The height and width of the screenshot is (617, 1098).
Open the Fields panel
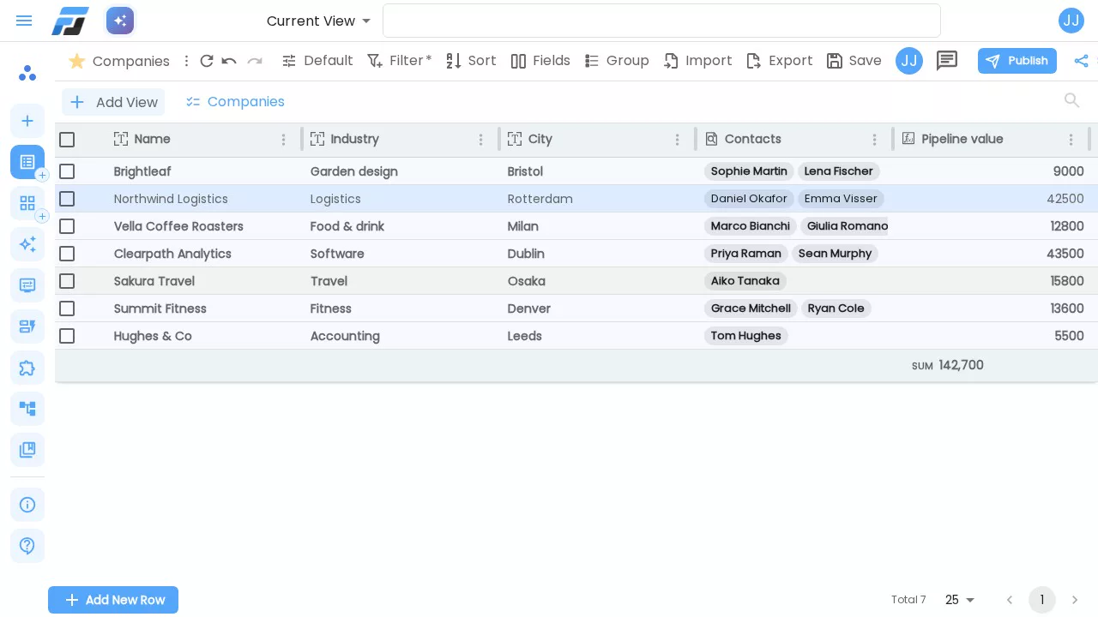[540, 61]
